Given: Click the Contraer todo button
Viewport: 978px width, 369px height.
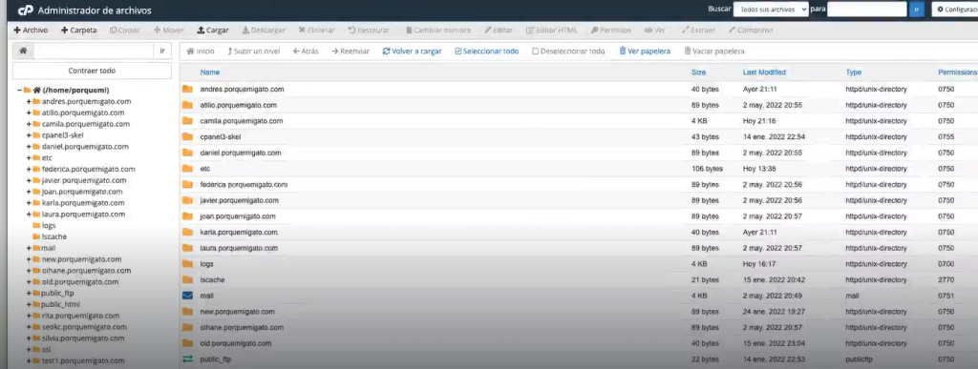Looking at the screenshot, I should [92, 71].
